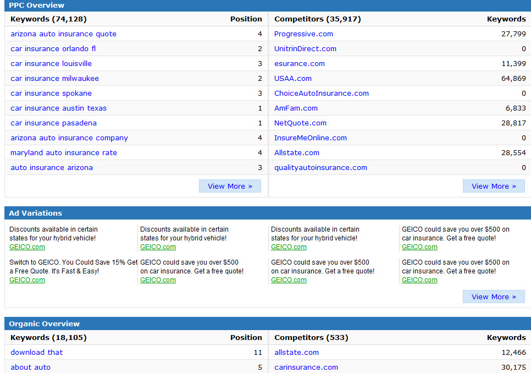Open AmFam.com competitor link
Screen dimensions: 531x373
point(296,108)
